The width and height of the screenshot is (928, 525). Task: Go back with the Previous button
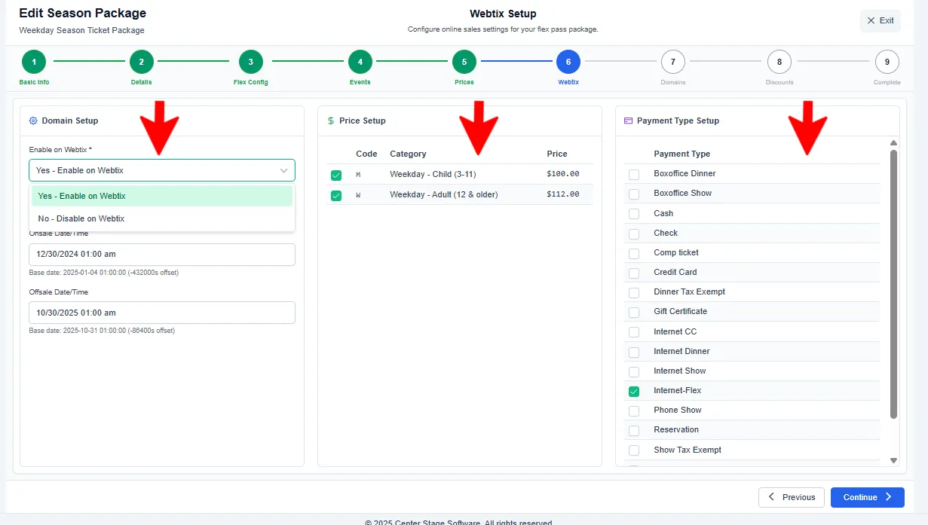pyautogui.click(x=792, y=497)
